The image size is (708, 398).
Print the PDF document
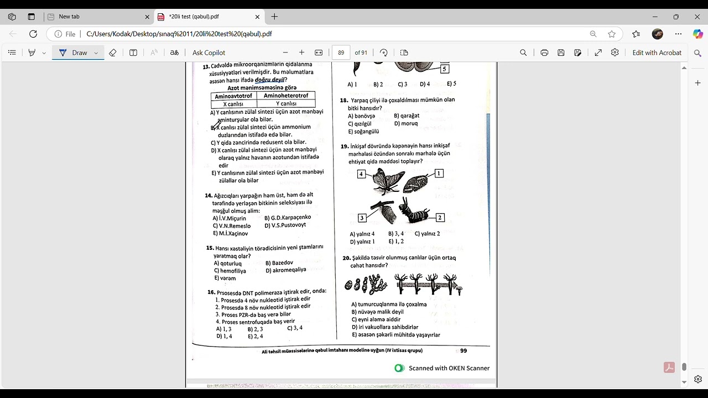coord(544,53)
